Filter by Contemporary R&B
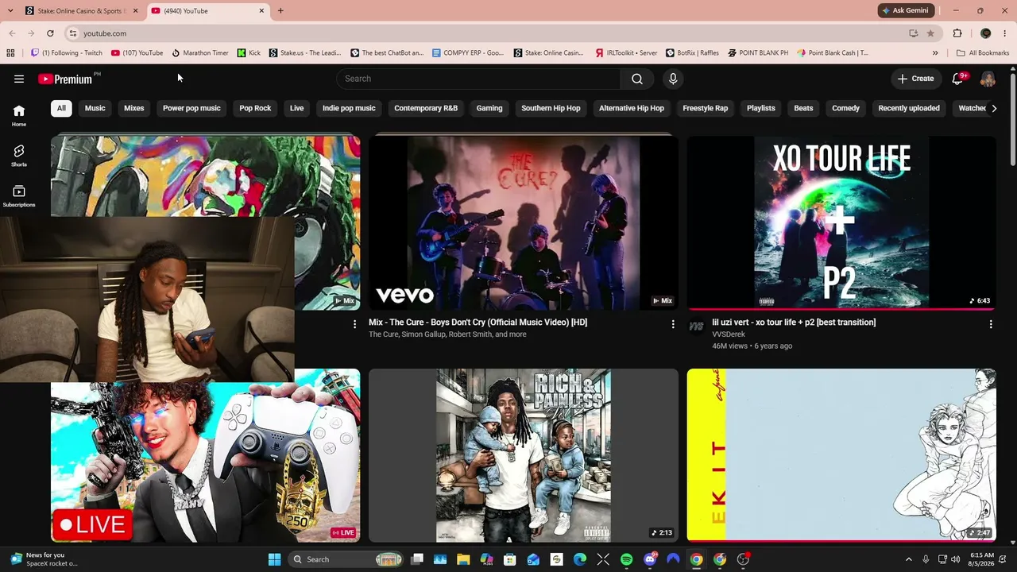The height and width of the screenshot is (572, 1017). point(426,108)
